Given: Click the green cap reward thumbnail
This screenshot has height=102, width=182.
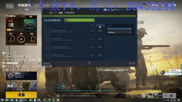Looking at the screenshot, I should coord(30,25).
